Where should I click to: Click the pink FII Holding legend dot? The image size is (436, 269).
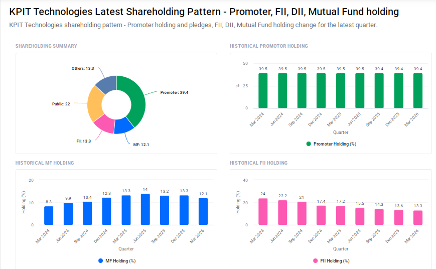(315, 260)
